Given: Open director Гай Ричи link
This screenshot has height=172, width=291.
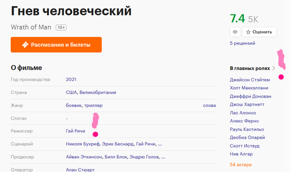Looking at the screenshot, I should (75, 131).
